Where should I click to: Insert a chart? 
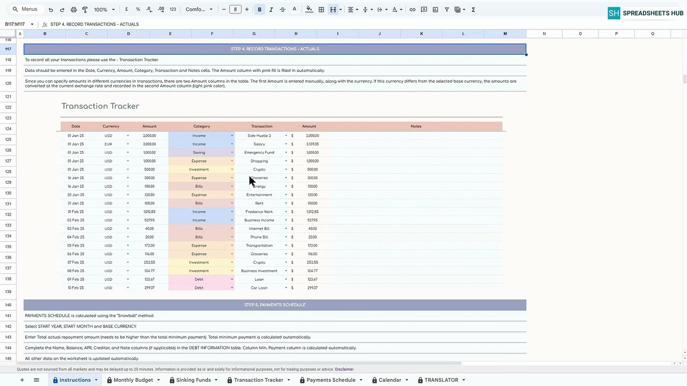[x=435, y=10]
